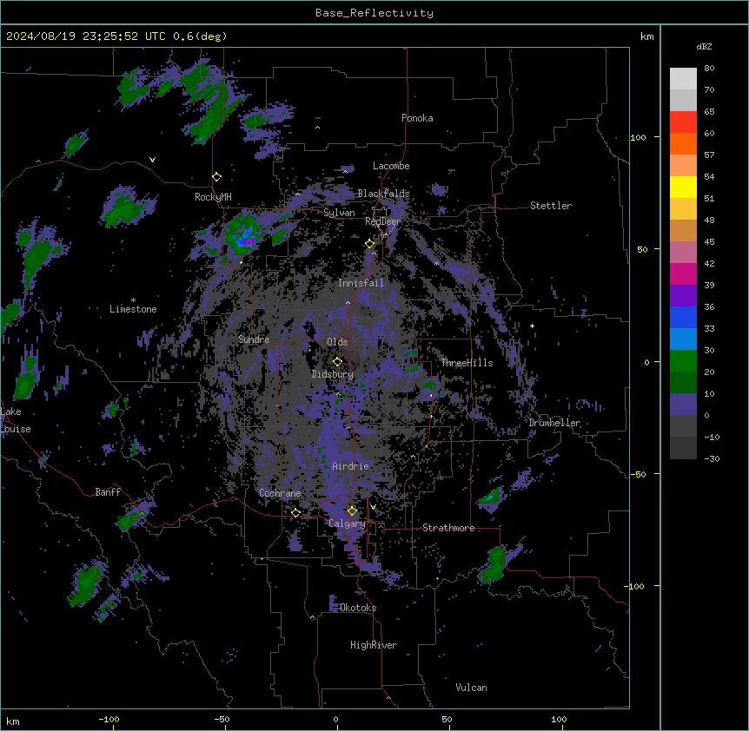749x731 pixels.
Task: Pick the red 60–65 dBZ legend swatch
Action: click(x=683, y=122)
